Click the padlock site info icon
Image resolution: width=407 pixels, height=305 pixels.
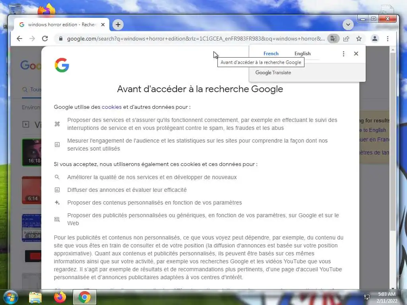click(x=61, y=39)
